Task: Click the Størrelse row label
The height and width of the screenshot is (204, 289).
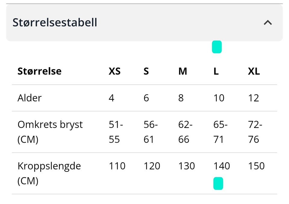Action: [x=39, y=71]
